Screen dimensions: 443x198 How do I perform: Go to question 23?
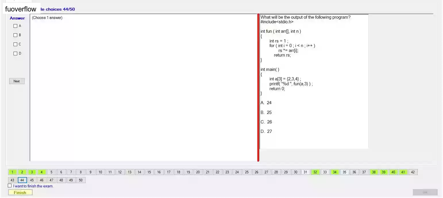click(x=227, y=172)
